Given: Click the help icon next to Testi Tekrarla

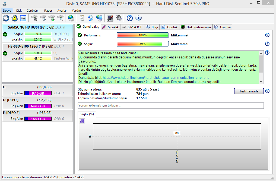Looking at the screenshot, I should coord(267,91).
